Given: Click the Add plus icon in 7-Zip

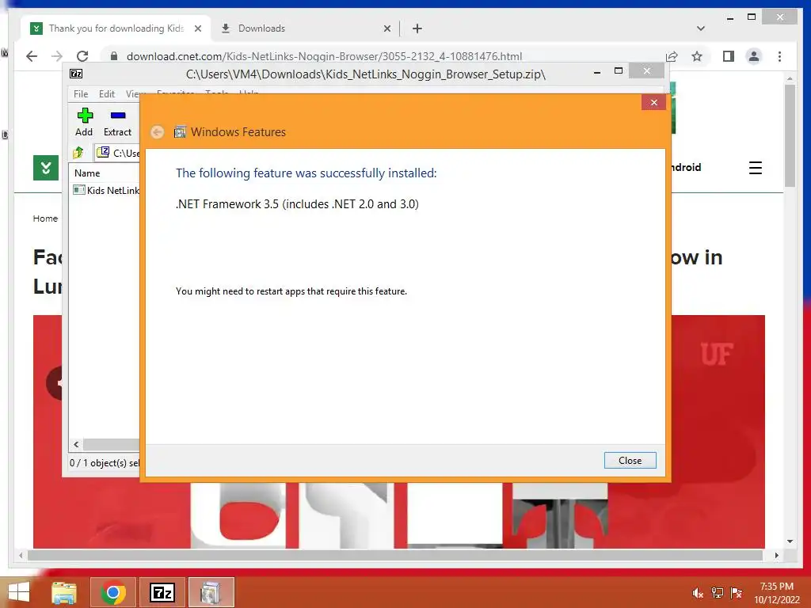Looking at the screenshot, I should coord(84,116).
